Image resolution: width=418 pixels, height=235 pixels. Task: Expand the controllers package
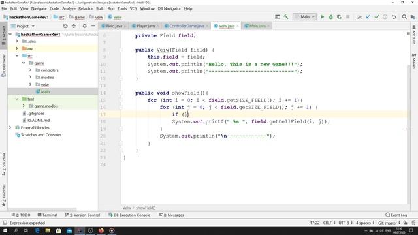pyautogui.click(x=30, y=70)
